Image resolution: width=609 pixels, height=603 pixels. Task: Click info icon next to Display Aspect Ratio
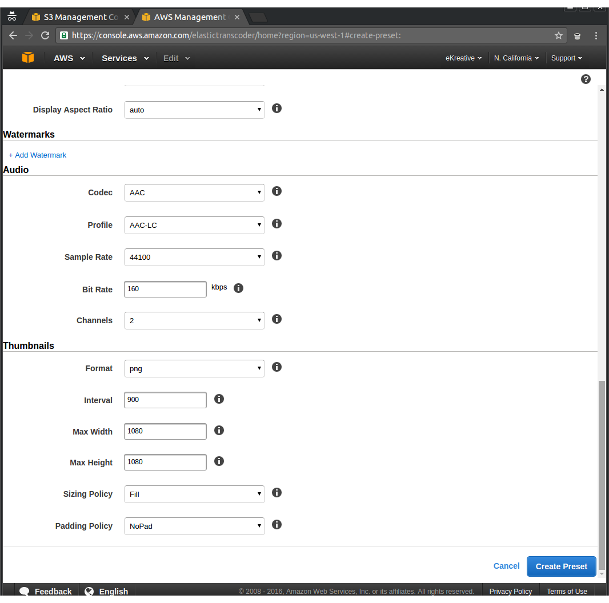277,108
